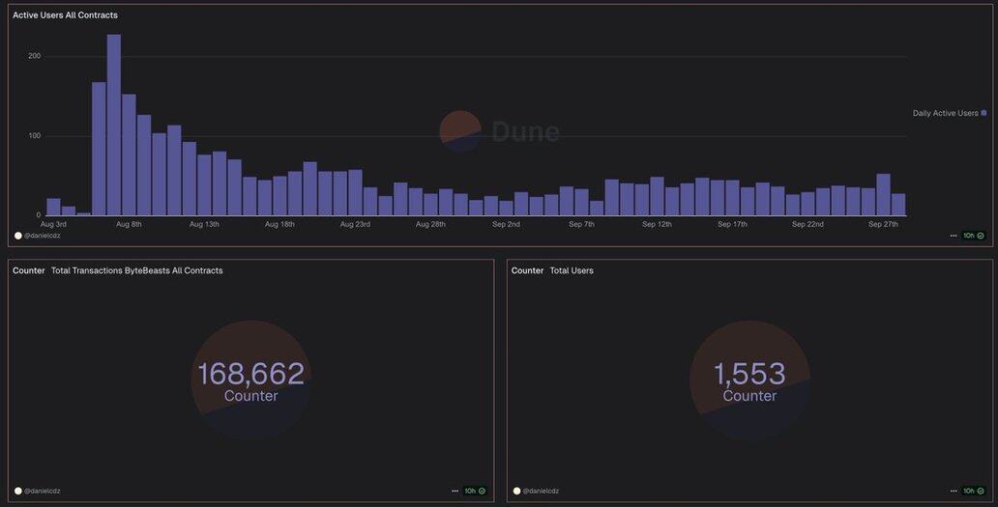Click the tallest bar in the chart
Screen dimensions: 998x507
114,126
